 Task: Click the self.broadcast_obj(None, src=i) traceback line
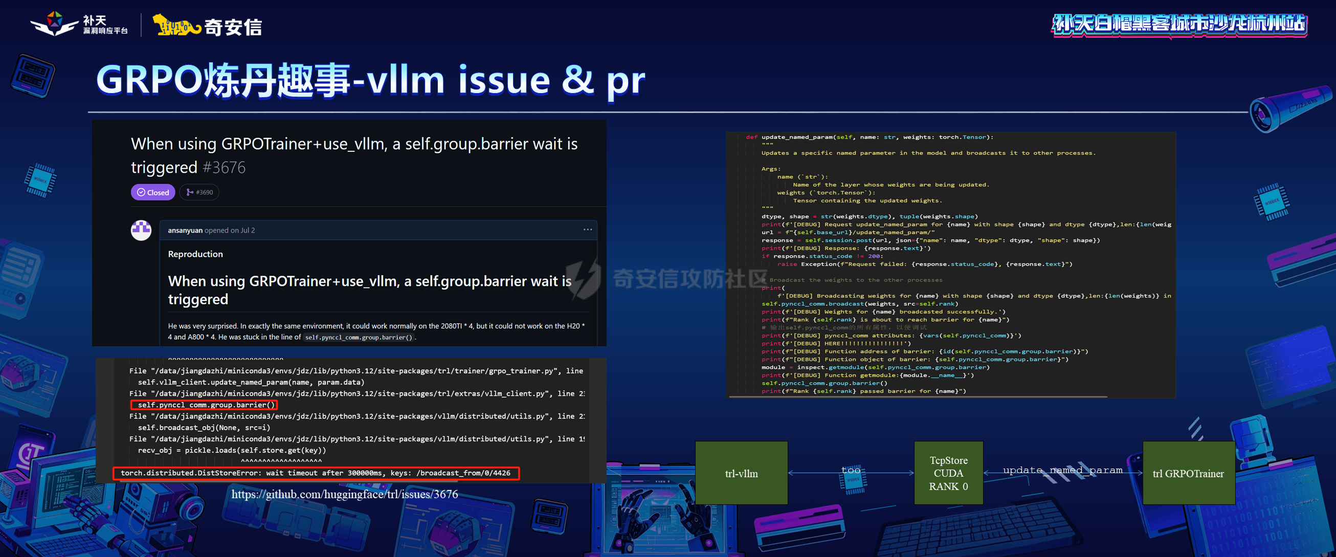204,428
